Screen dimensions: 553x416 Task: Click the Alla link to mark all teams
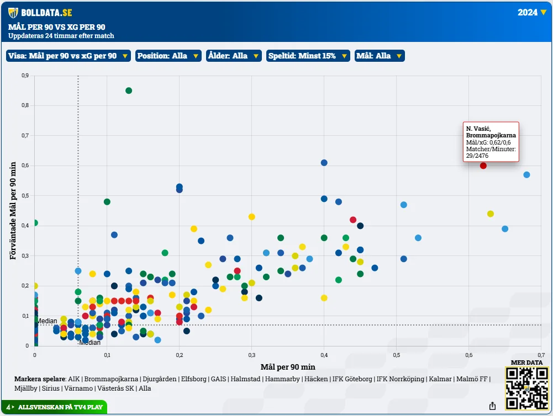point(145,388)
